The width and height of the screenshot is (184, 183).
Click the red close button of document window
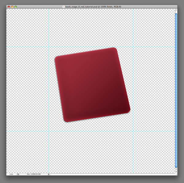pos(9,7)
